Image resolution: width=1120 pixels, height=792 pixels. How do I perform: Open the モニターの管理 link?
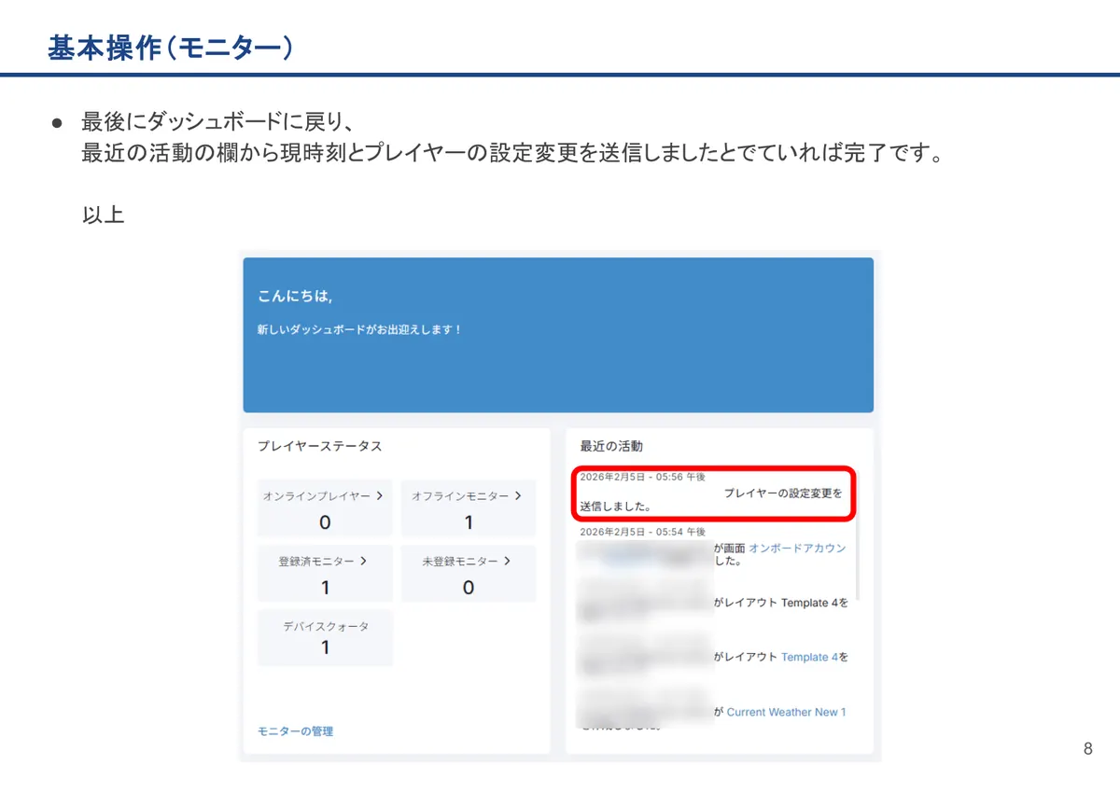pyautogui.click(x=295, y=731)
